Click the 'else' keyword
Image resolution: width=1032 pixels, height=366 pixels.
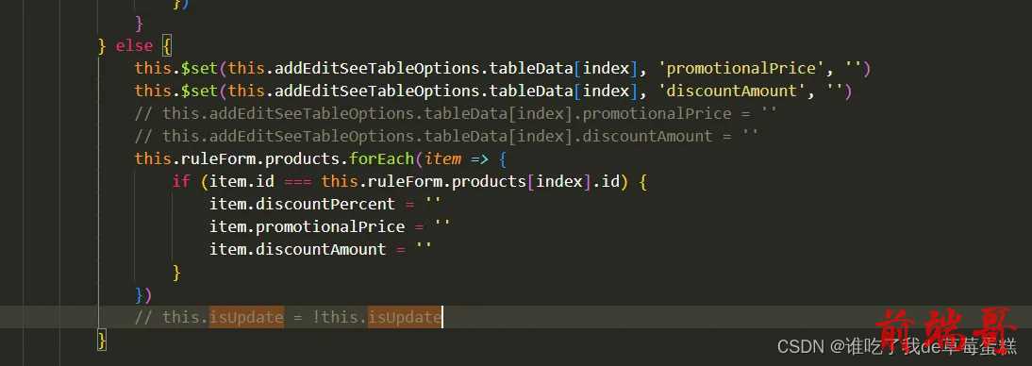(x=134, y=46)
